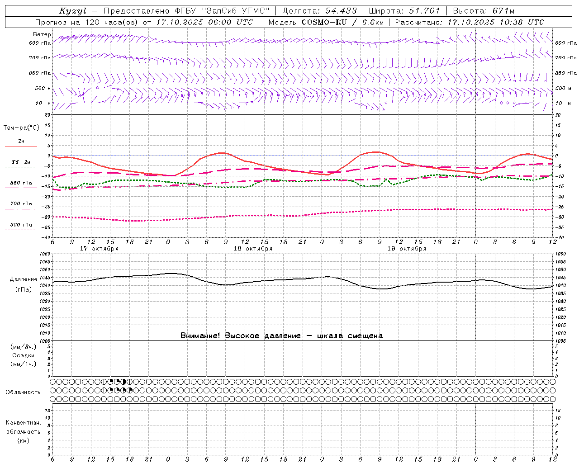This screenshot has width=579, height=463.
Task: Click the Конвективн. облачность panel label
Action: [x=23, y=427]
